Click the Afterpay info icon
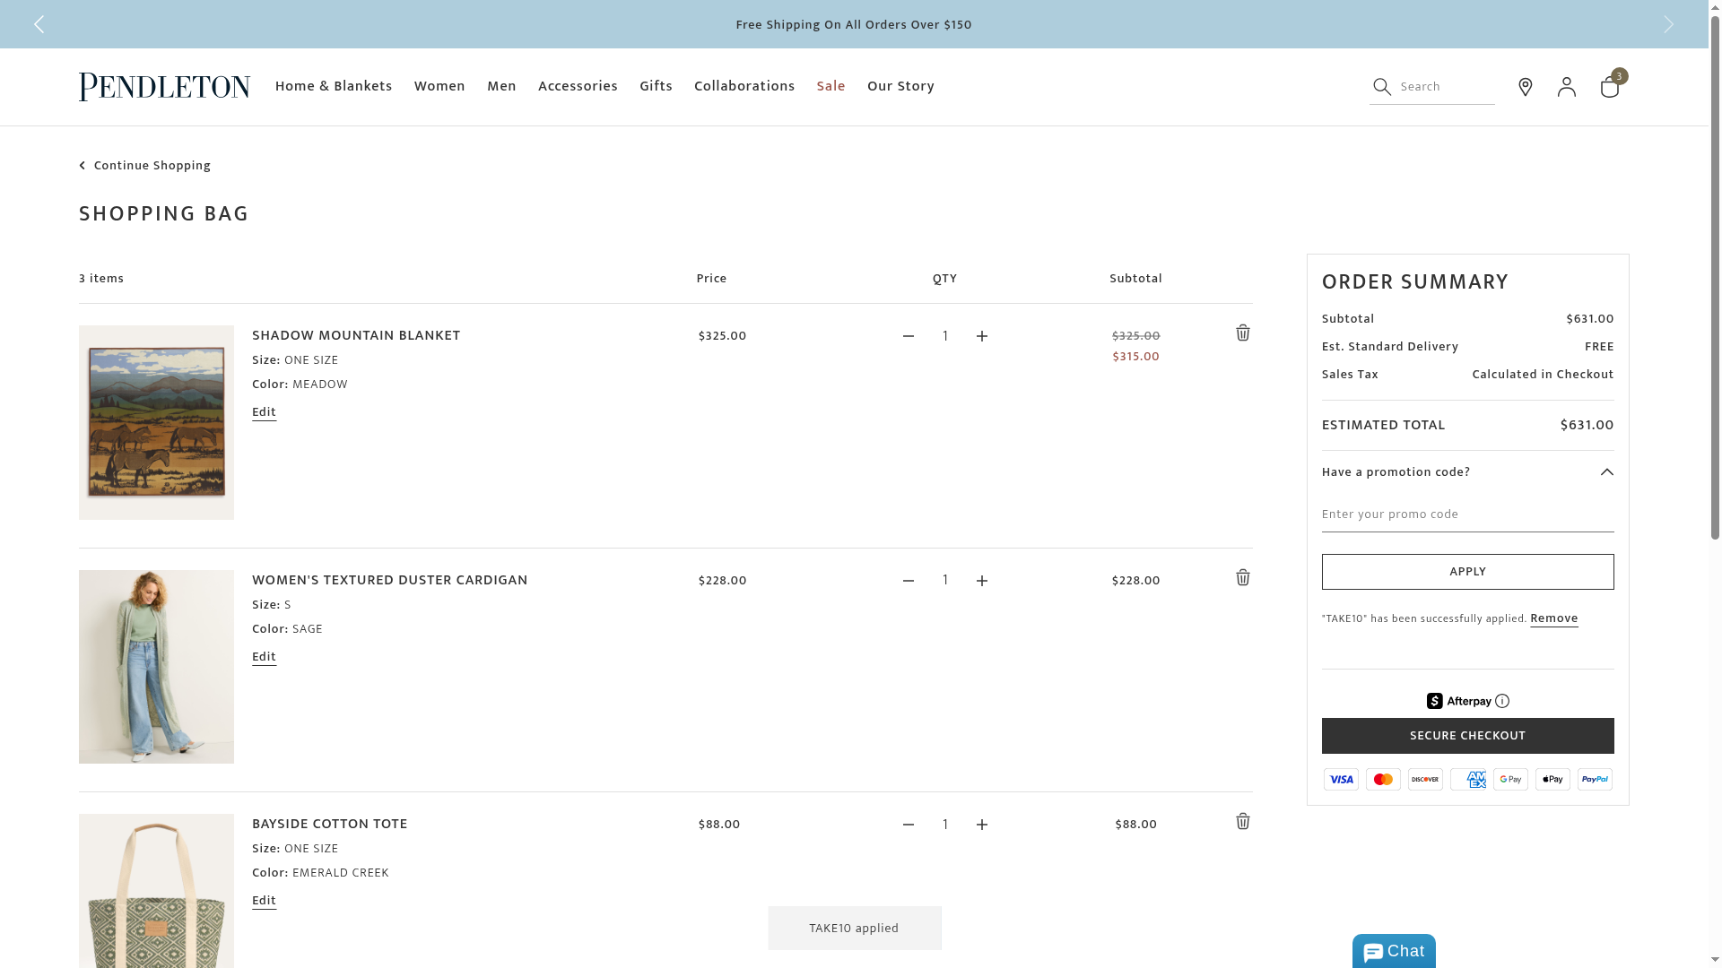1722x968 pixels. [x=1502, y=701]
